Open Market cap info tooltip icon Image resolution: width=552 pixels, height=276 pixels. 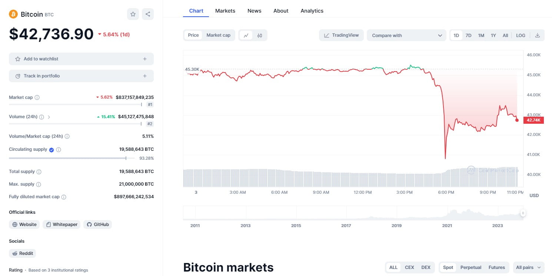click(37, 97)
